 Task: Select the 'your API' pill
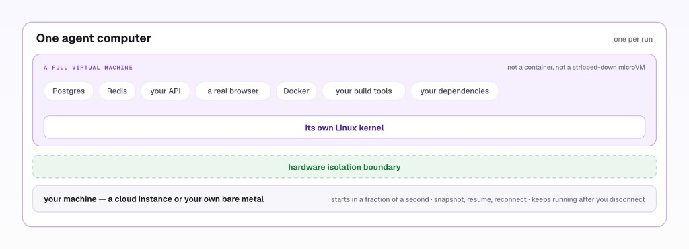166,91
